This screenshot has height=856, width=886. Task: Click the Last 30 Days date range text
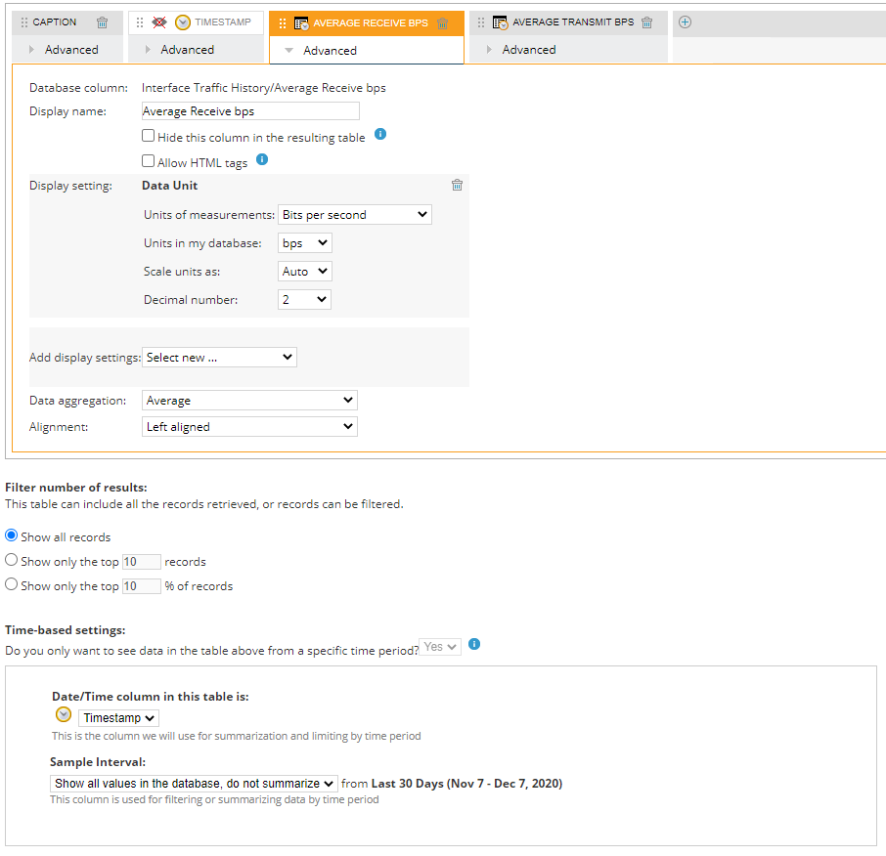point(466,783)
